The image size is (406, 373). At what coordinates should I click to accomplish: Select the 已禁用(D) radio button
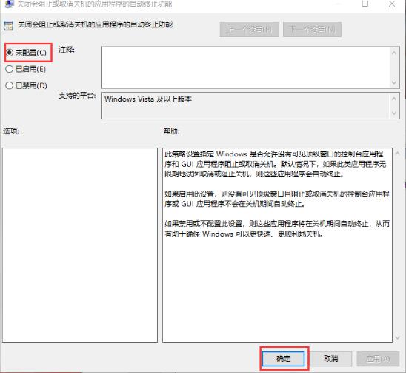[x=27, y=85]
